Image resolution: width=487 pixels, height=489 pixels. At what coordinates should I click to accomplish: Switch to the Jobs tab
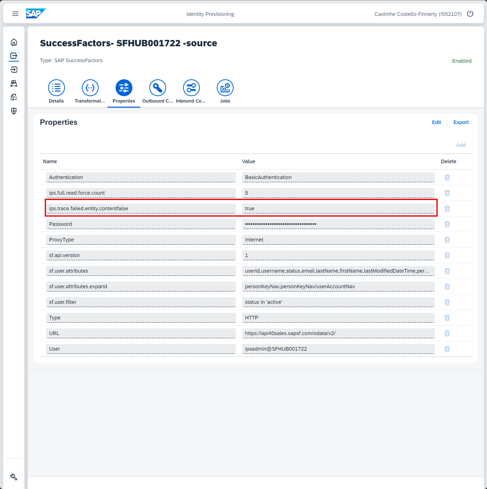pyautogui.click(x=225, y=92)
